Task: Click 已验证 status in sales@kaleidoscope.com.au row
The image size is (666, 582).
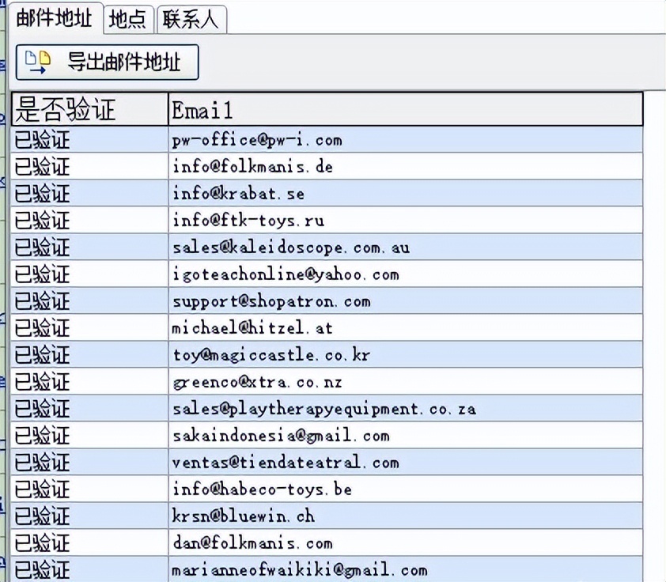Action: click(x=42, y=248)
